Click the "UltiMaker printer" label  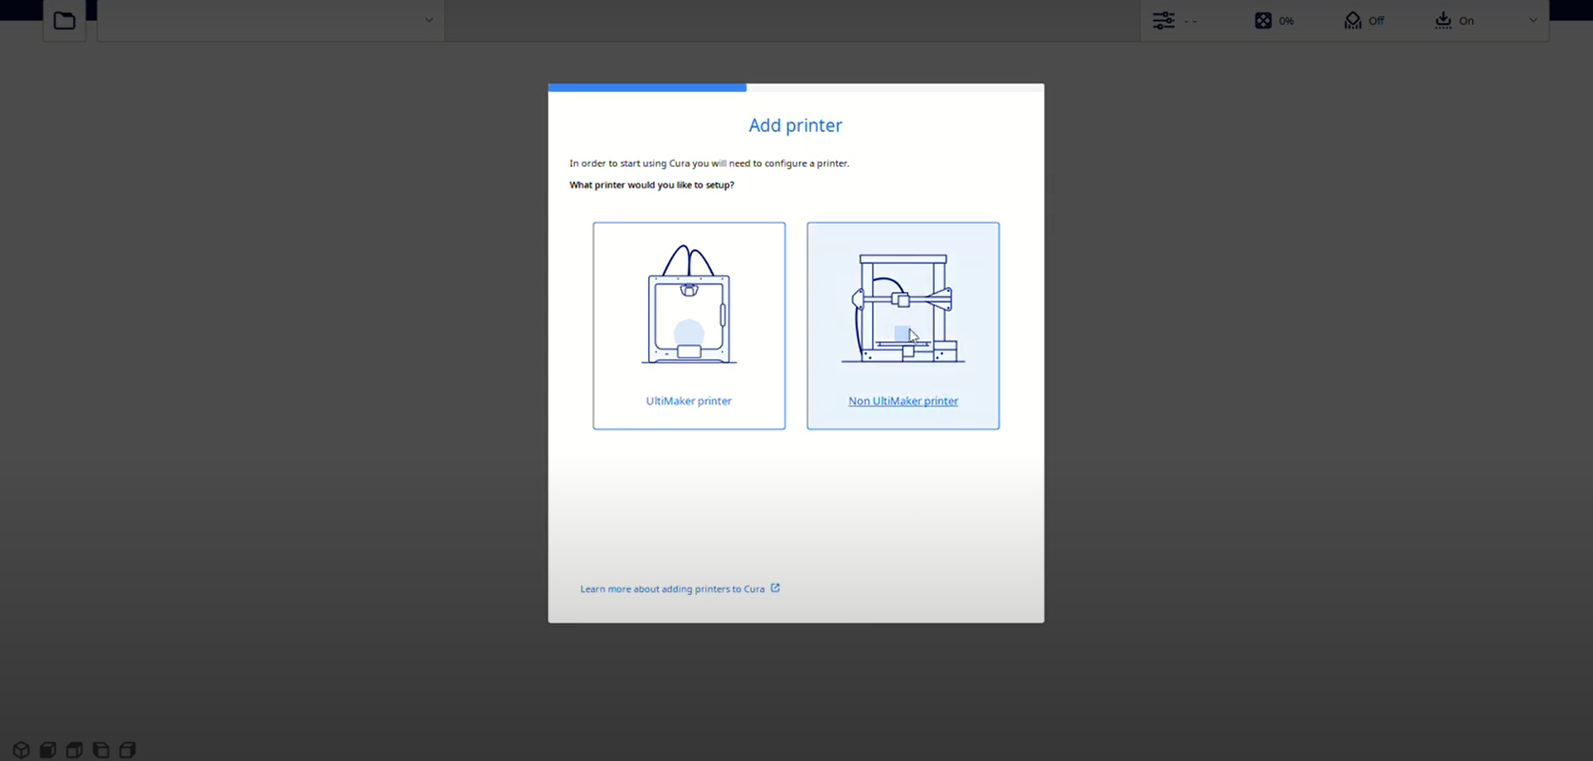pos(689,401)
